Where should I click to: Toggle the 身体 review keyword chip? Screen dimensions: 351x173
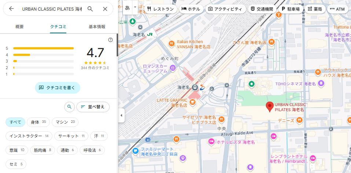(39, 122)
